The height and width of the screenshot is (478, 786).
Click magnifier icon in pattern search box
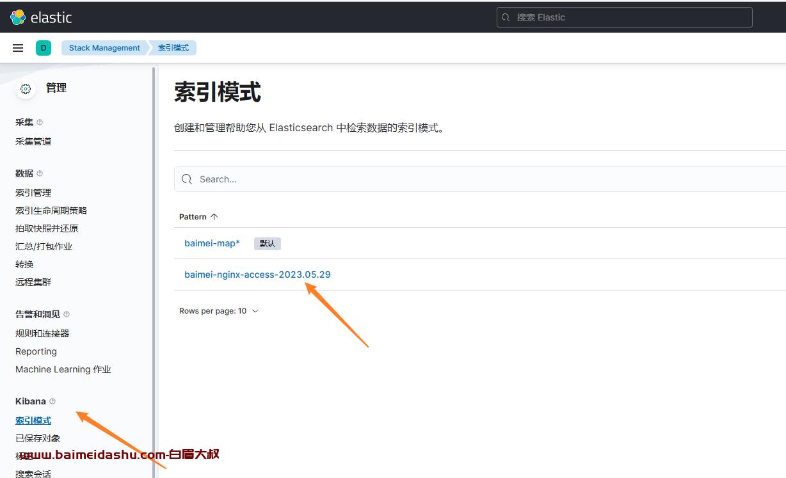(x=187, y=179)
